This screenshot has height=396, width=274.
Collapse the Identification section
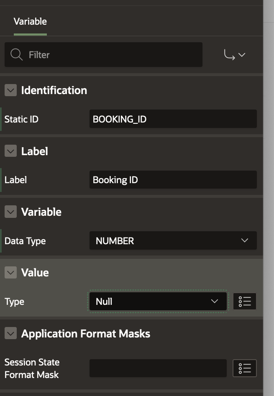[10, 90]
